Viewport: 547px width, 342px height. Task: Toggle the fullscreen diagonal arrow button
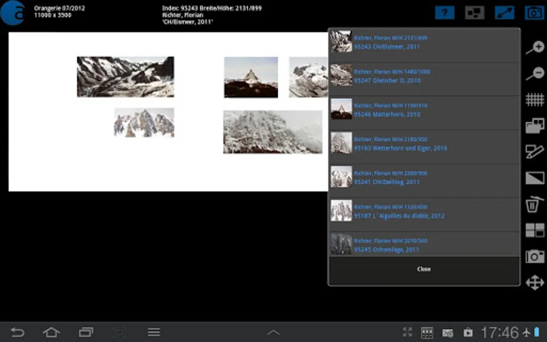point(504,13)
